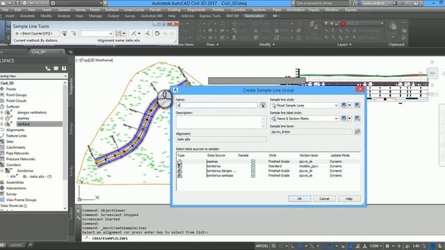The width and height of the screenshot is (445, 250).
Task: Open dropdown arrow beside Name & Section Marks edit button
Action: pos(349,119)
